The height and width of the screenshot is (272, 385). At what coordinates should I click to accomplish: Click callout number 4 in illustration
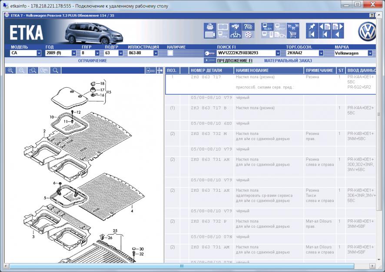click(132, 211)
